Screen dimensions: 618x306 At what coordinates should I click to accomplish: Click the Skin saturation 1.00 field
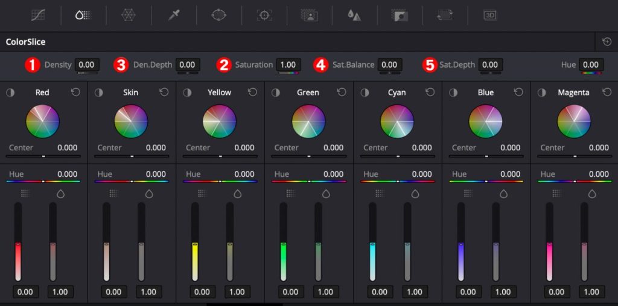tap(148, 292)
